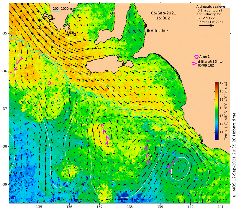The width and height of the screenshot is (236, 212).
Task: Click the -35 latitude axis label
Action: click(x=5, y=33)
